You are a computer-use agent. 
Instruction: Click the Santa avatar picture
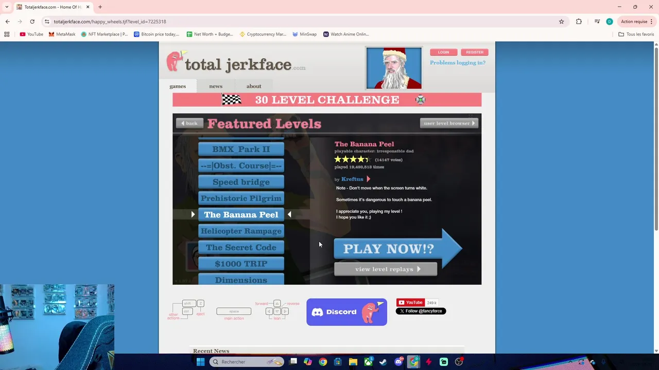click(394, 68)
